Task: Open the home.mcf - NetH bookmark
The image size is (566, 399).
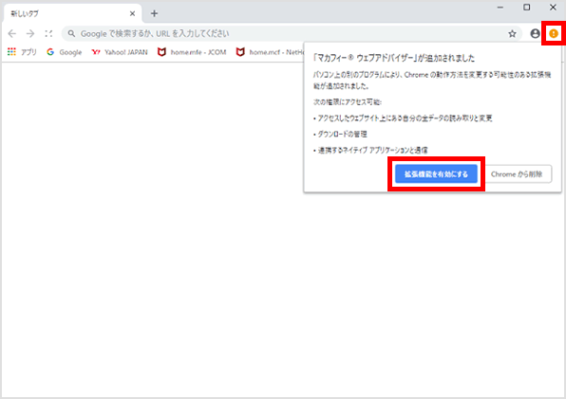Action: [x=270, y=52]
